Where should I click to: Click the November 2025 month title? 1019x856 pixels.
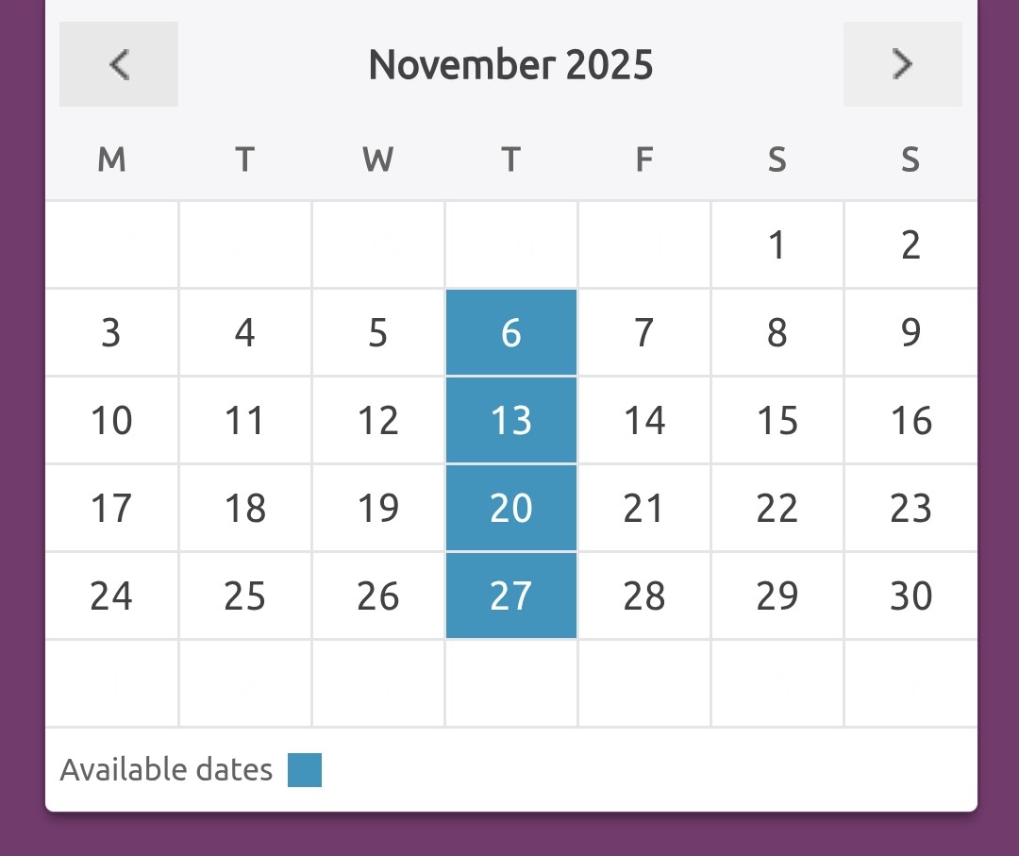[510, 65]
